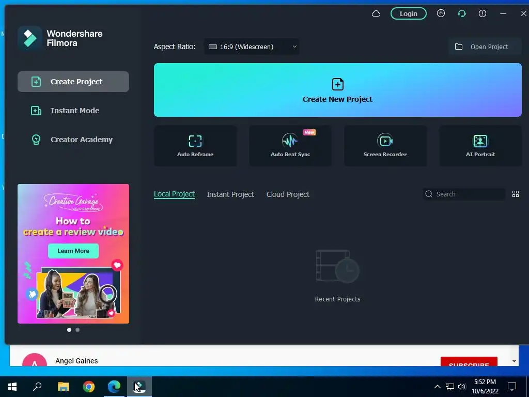Minimize the Filmora window
This screenshot has width=529, height=397.
pos(503,13)
